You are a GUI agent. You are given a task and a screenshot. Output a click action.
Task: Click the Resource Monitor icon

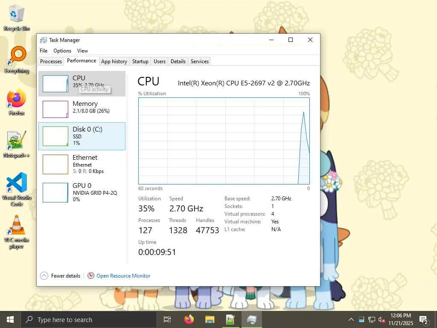coord(90,275)
